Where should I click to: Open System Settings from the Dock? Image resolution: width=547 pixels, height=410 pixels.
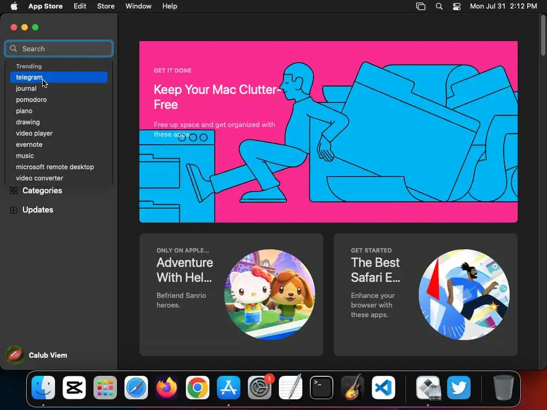point(259,388)
